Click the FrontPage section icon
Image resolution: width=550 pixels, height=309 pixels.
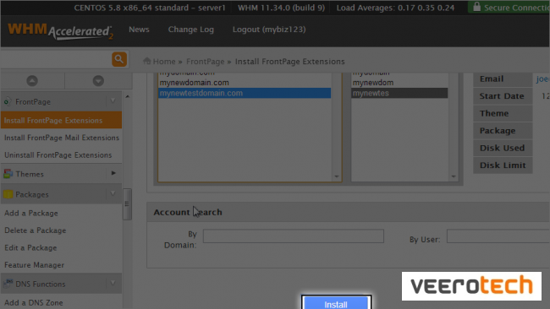click(x=8, y=102)
